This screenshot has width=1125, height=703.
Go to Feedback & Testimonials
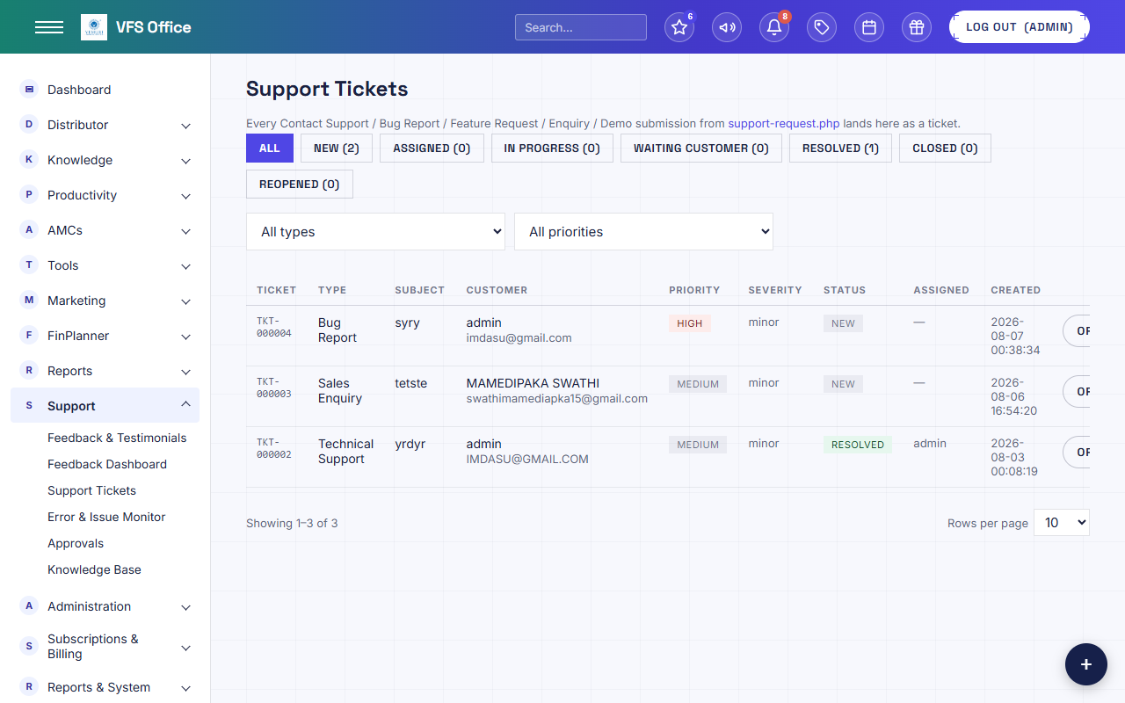[x=117, y=438]
